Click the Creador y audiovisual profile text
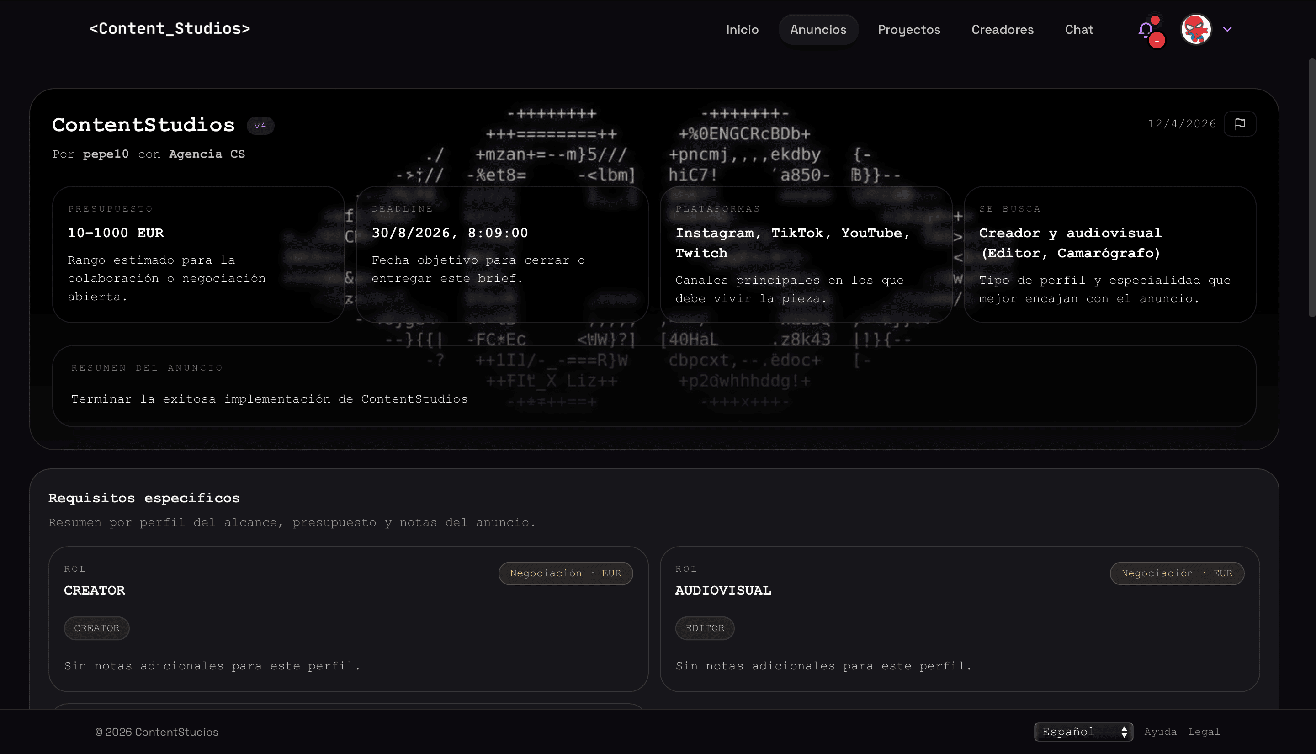1316x754 pixels. click(x=1070, y=243)
